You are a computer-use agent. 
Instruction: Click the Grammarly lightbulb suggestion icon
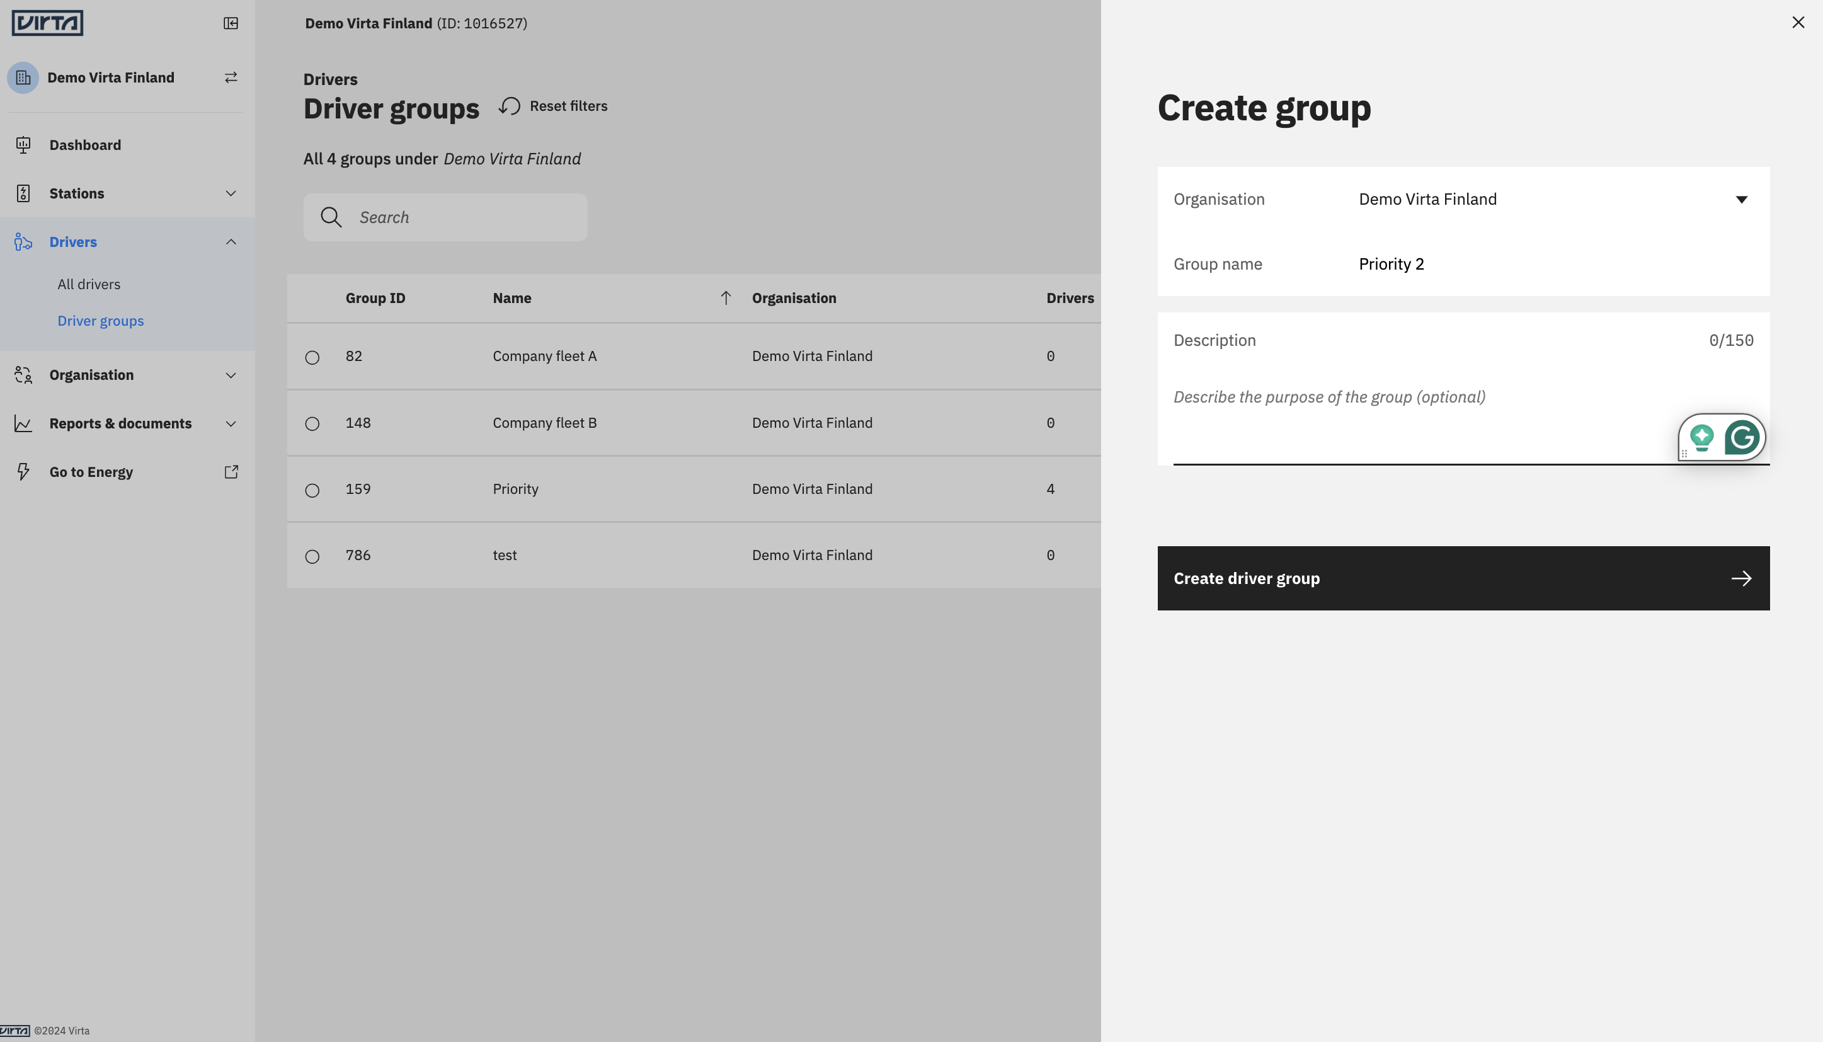pyautogui.click(x=1702, y=437)
